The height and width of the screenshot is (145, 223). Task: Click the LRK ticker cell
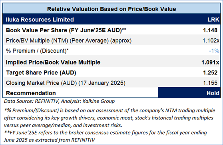213,20
